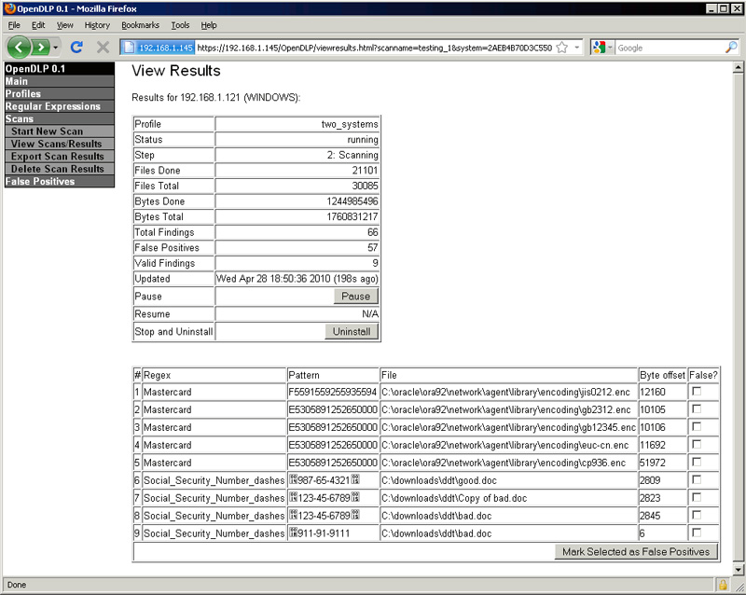Click inside the Google search field

[x=670, y=48]
